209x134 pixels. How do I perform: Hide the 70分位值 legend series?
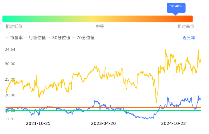(83, 38)
